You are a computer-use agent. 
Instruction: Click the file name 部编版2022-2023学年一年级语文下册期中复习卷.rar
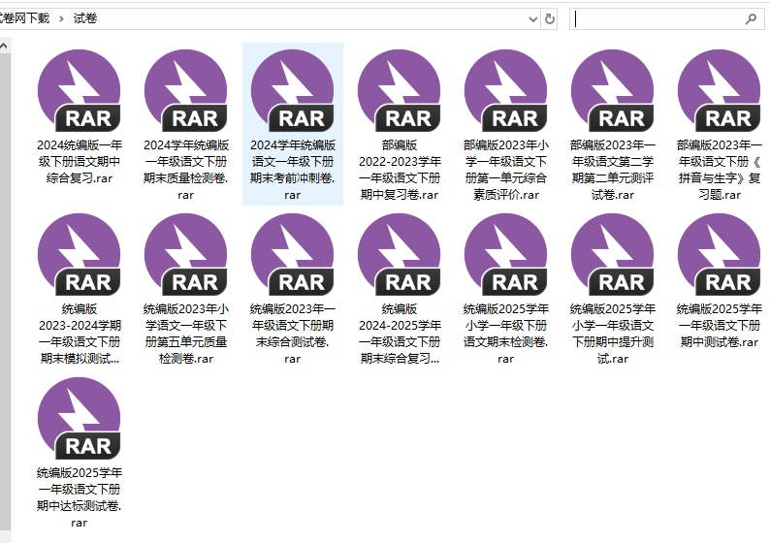click(400, 170)
